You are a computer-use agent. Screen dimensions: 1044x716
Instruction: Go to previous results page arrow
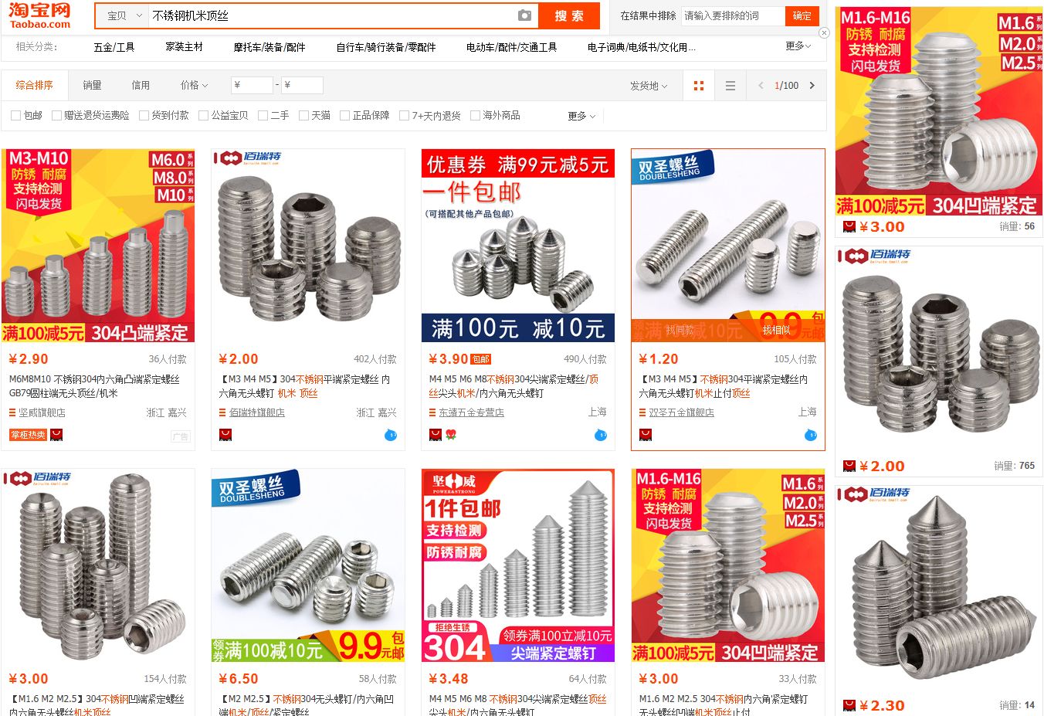(761, 86)
